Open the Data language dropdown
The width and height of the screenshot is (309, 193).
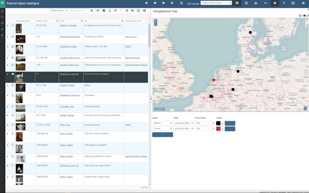[x=216, y=3]
